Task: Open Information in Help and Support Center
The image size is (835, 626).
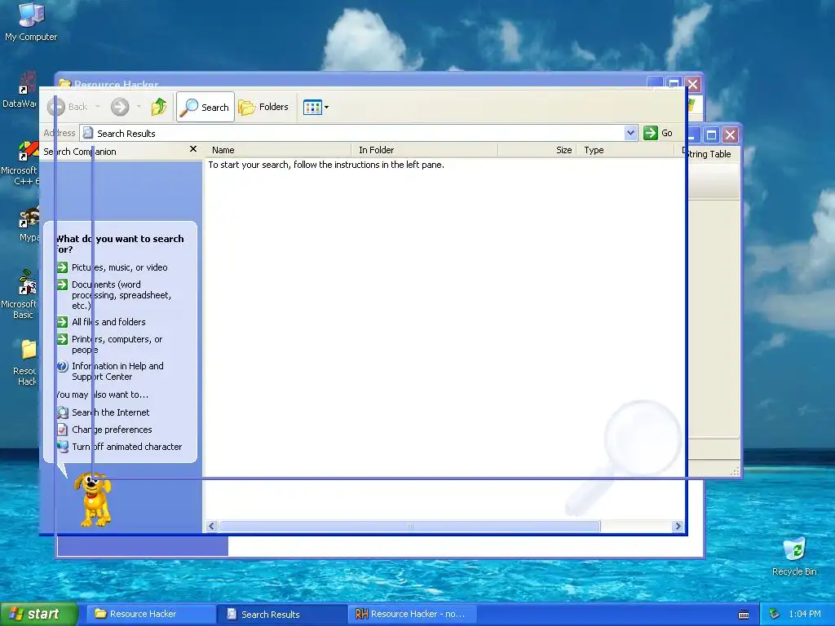Action: [x=117, y=371]
